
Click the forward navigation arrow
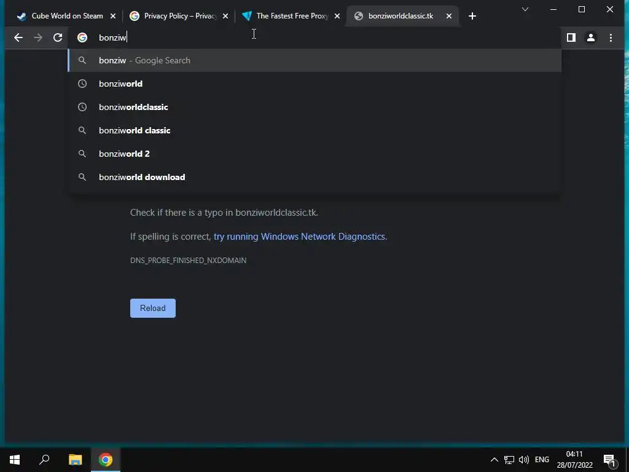click(x=38, y=37)
